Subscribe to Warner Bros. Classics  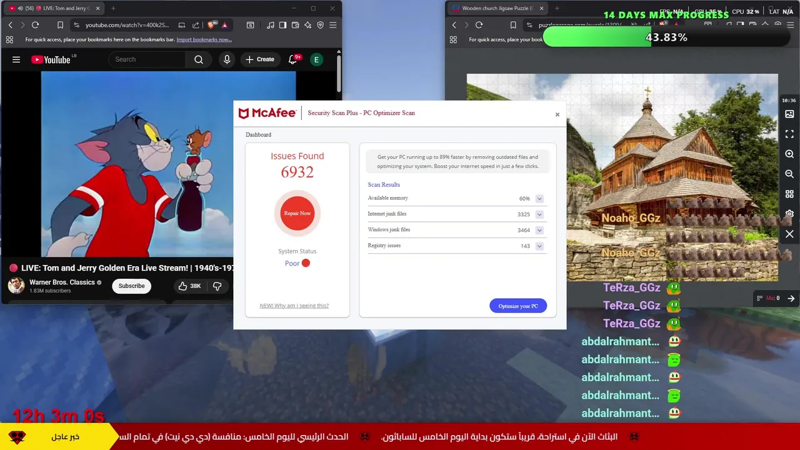click(131, 286)
